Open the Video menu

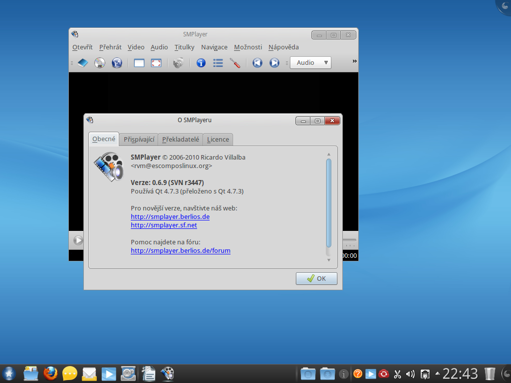136,47
